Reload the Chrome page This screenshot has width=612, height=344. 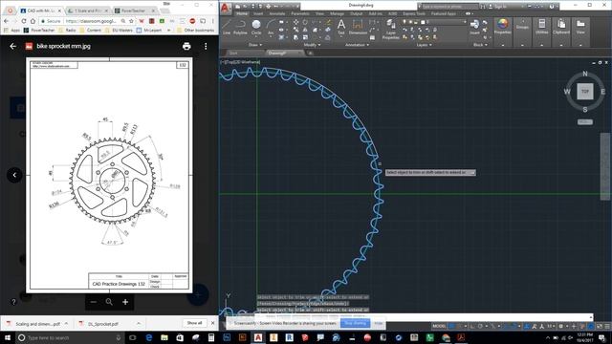[x=23, y=21]
